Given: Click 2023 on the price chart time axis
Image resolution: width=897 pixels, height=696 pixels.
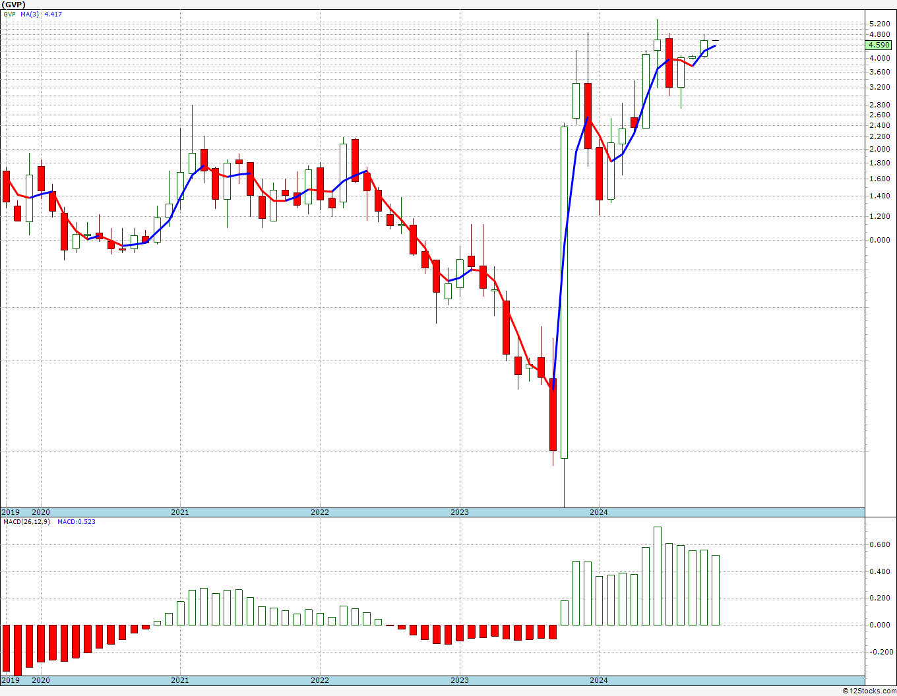Looking at the screenshot, I should pyautogui.click(x=460, y=512).
